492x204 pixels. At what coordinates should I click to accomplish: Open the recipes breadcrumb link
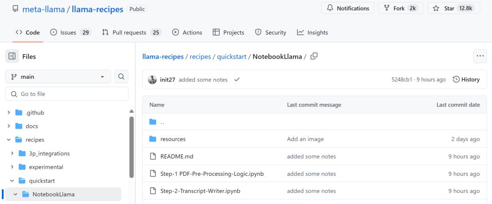pos(200,56)
